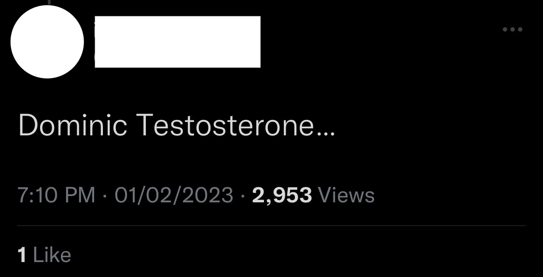Click the "Views" label
This screenshot has width=543, height=277.
tap(346, 195)
